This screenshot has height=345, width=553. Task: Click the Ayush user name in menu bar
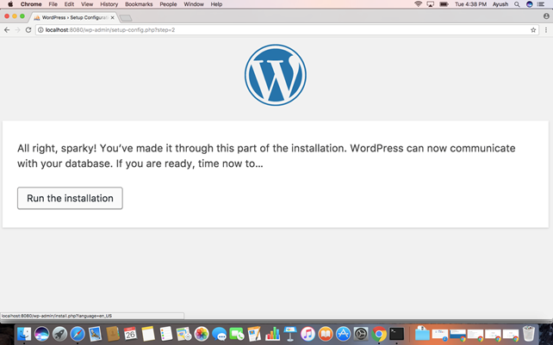coord(500,4)
